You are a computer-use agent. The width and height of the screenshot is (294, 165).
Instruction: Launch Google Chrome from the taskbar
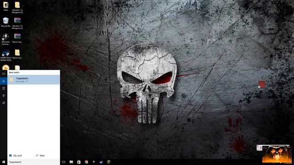(86, 162)
